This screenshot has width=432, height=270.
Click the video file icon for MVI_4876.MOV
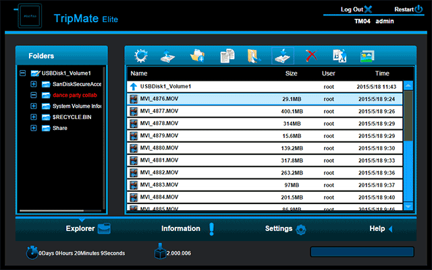point(134,99)
